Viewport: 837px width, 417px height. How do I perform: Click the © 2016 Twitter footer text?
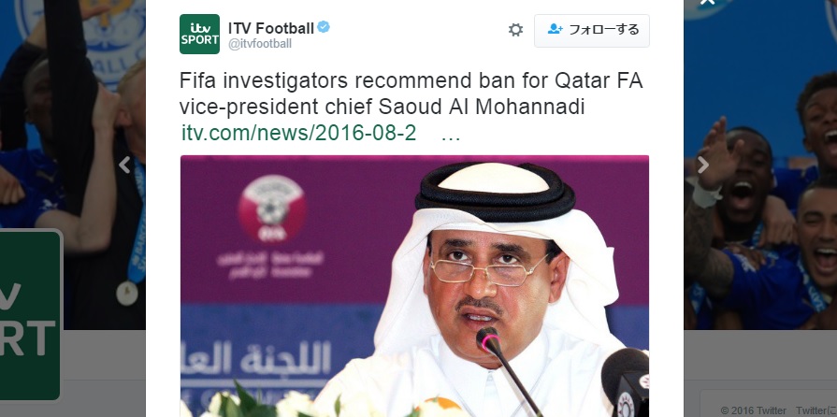pyautogui.click(x=753, y=410)
